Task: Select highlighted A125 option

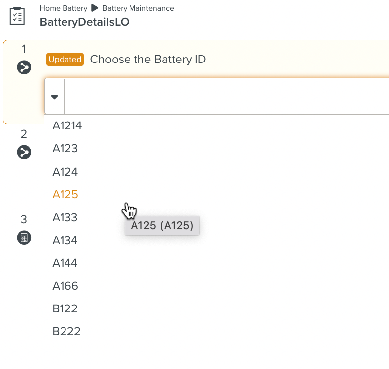Action: click(65, 194)
